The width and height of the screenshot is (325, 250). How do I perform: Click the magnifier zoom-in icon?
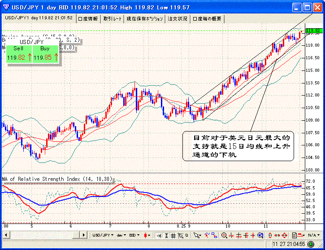pos(224,236)
